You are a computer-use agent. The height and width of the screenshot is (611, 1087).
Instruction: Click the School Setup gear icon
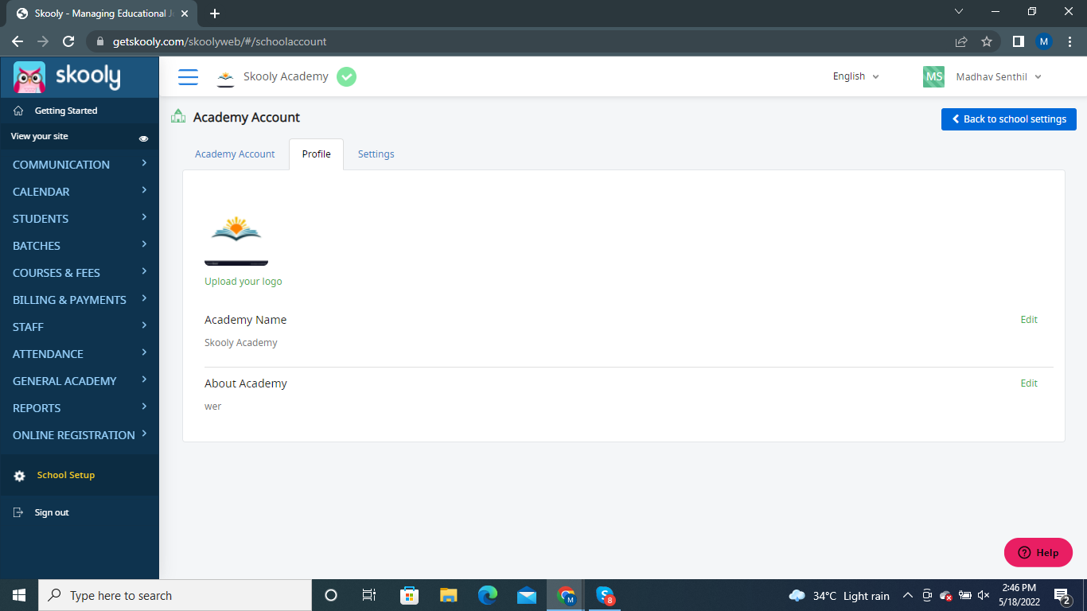(20, 476)
